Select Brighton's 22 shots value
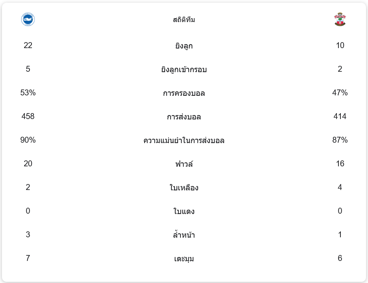The width and height of the screenshot is (368, 283). pos(28,45)
